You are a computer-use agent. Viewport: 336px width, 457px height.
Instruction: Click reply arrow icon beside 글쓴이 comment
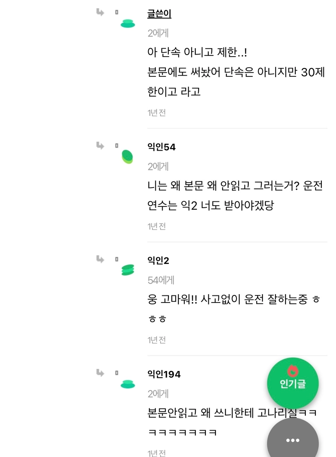point(100,12)
